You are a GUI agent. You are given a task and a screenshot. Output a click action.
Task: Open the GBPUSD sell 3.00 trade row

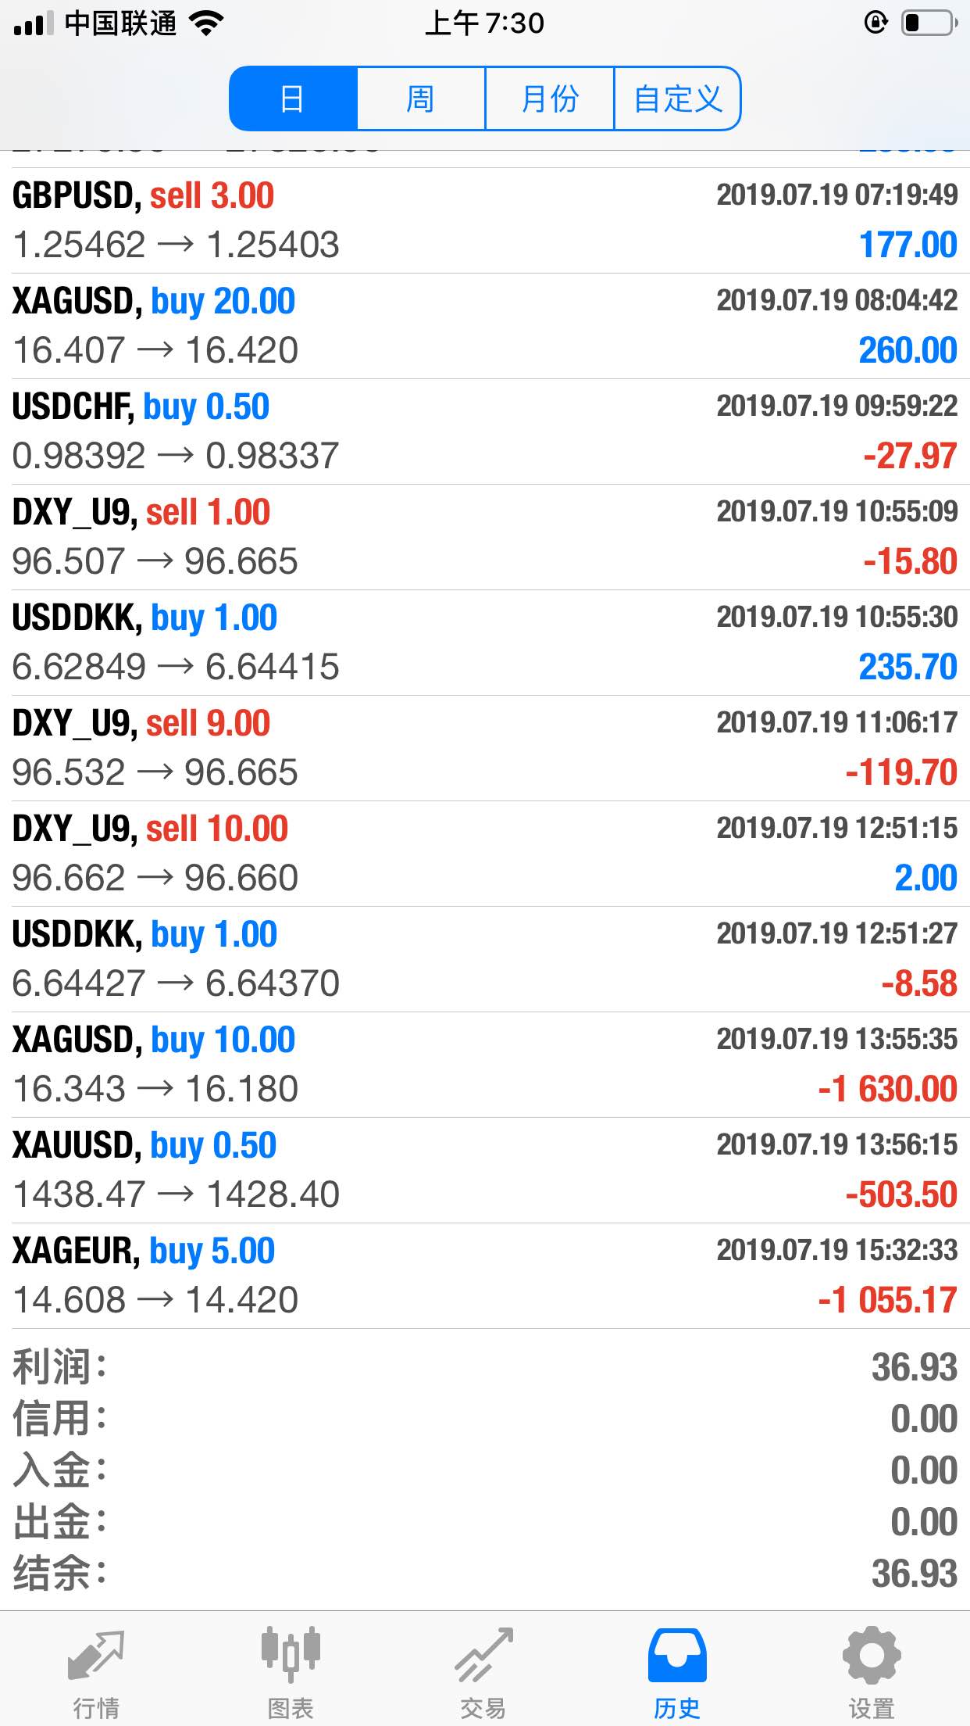(x=485, y=220)
